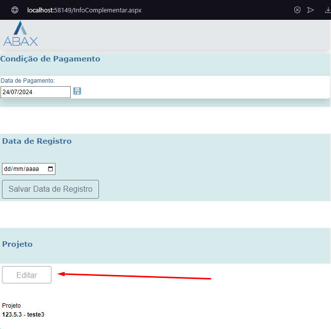Click the dd/mm/aaaa registration date field
This screenshot has width=331, height=329.
coord(22,169)
